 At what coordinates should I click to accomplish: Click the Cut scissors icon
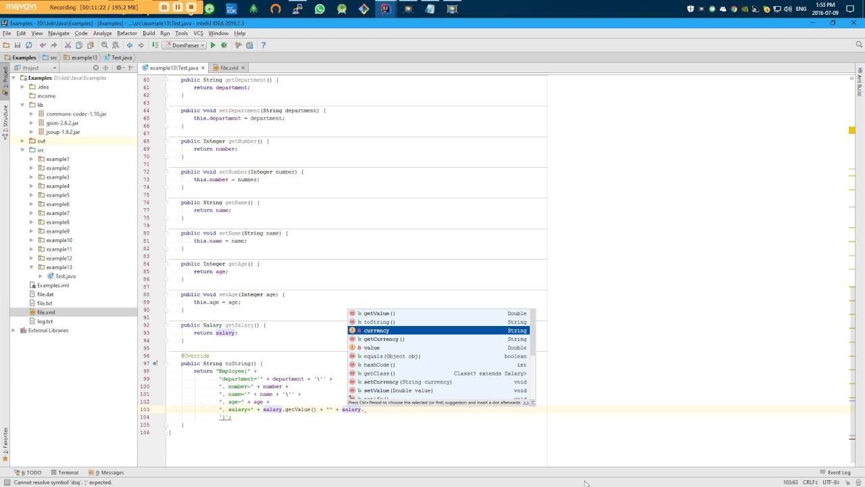(68, 45)
